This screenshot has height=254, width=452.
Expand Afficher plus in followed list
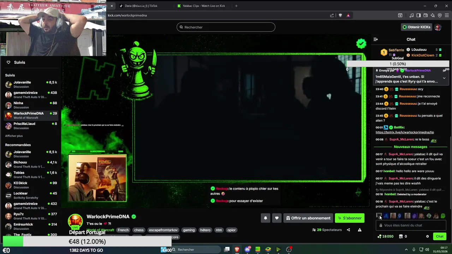14,136
